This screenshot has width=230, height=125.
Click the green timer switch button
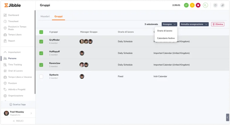(x=186, y=5)
